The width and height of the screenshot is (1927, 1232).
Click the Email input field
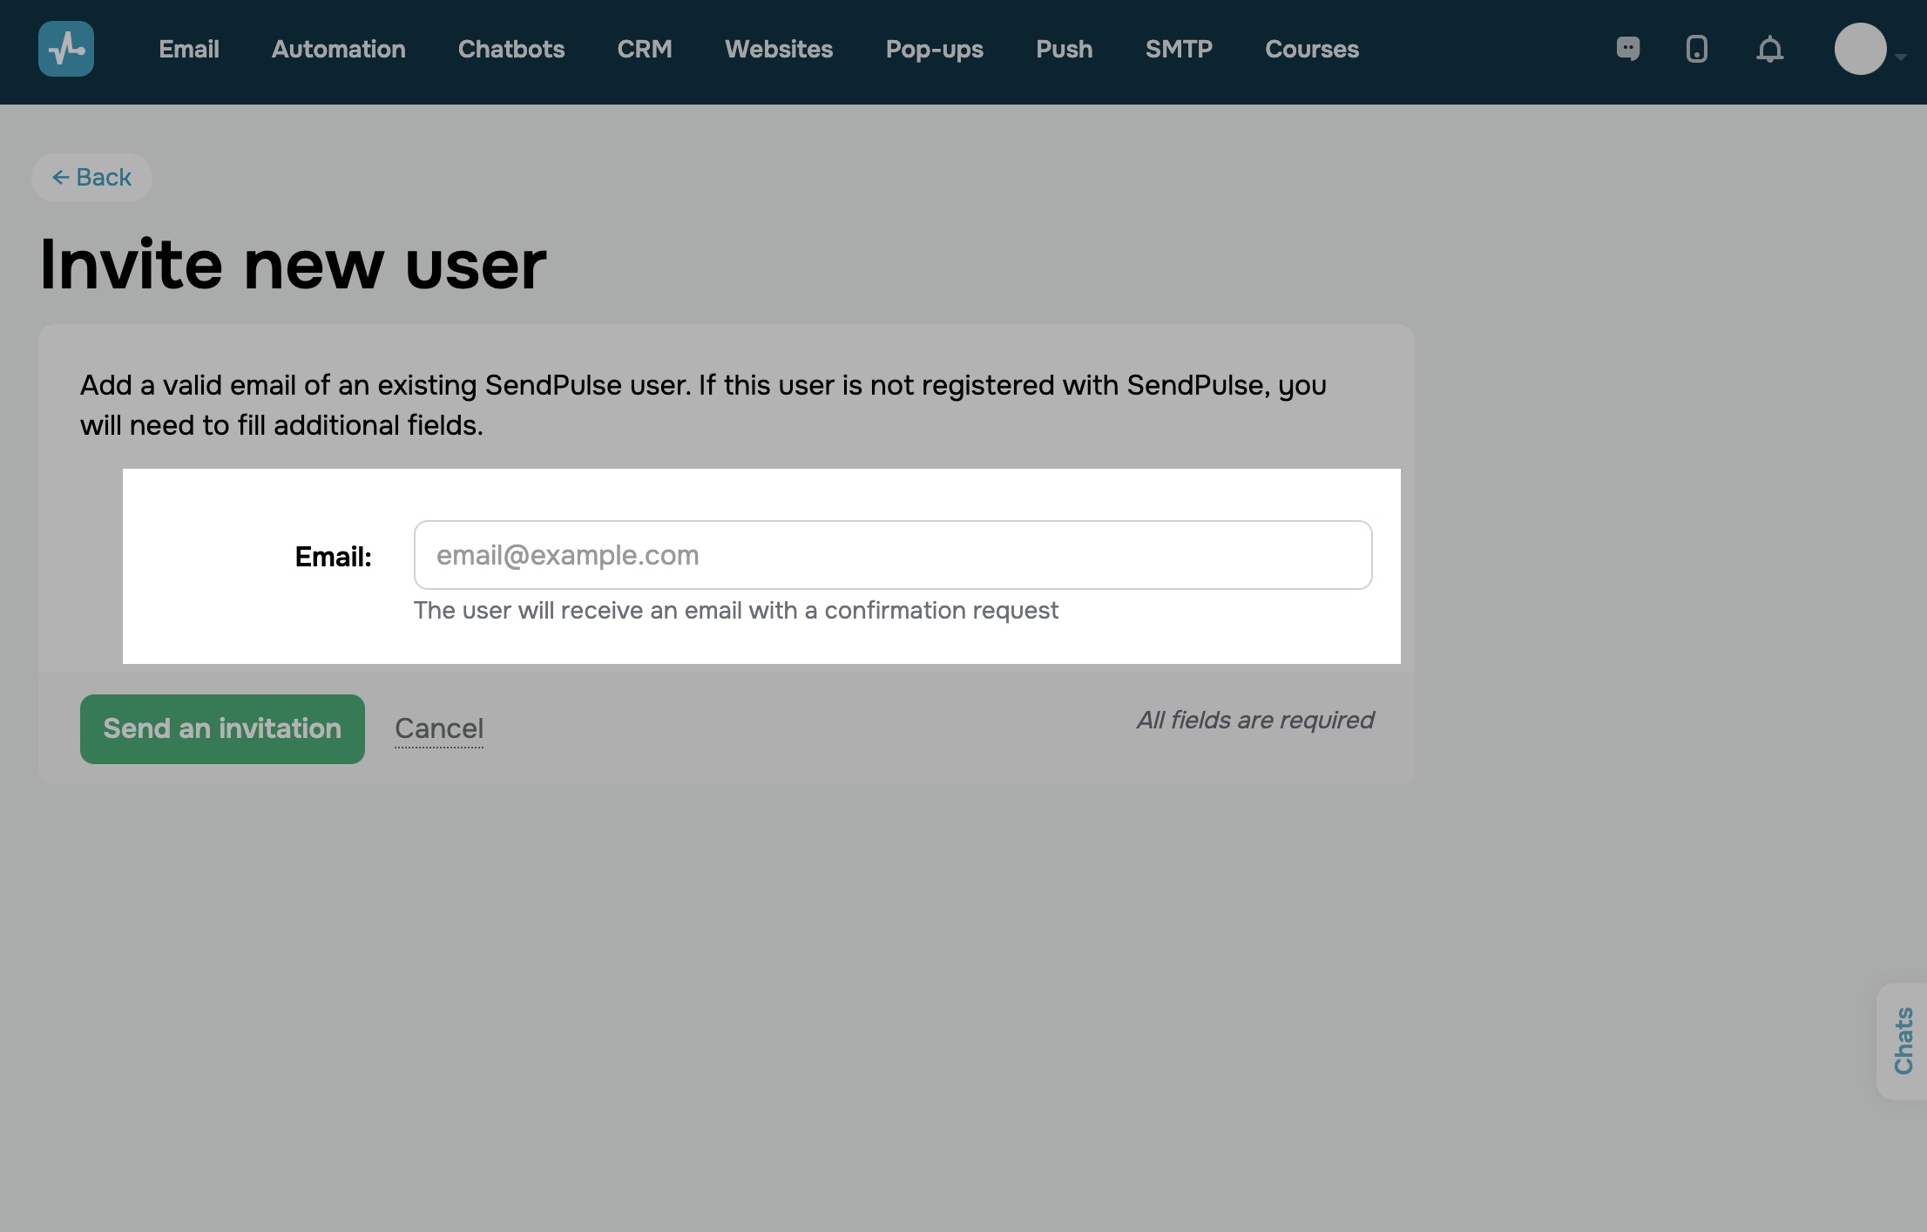(x=893, y=555)
